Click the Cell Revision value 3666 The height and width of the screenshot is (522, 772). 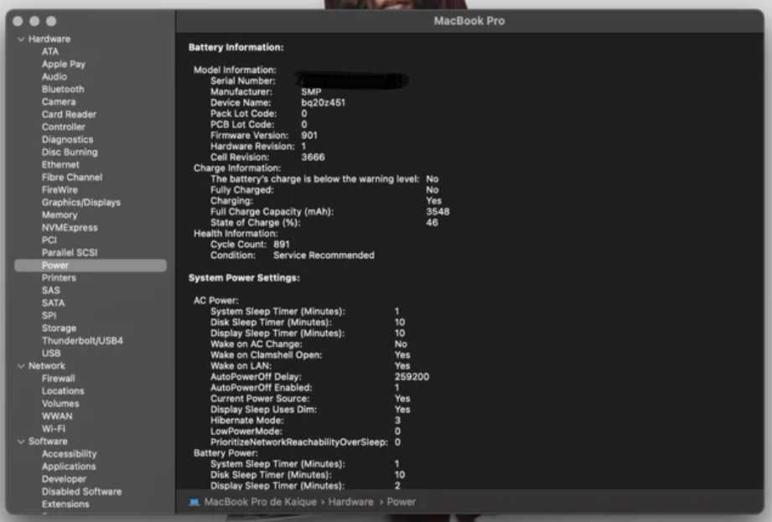tap(313, 158)
